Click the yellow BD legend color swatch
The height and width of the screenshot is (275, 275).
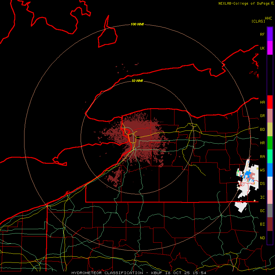click(270, 130)
